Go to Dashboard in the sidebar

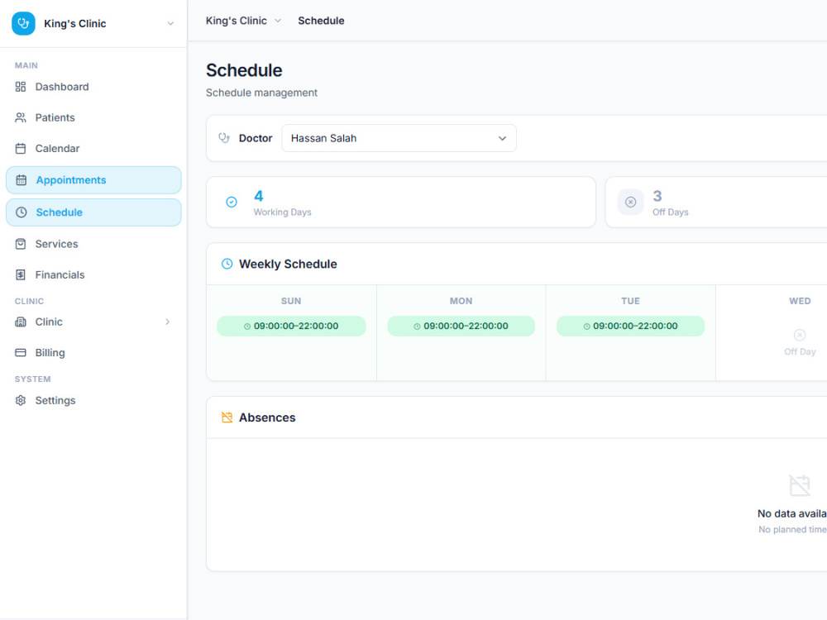(x=93, y=87)
